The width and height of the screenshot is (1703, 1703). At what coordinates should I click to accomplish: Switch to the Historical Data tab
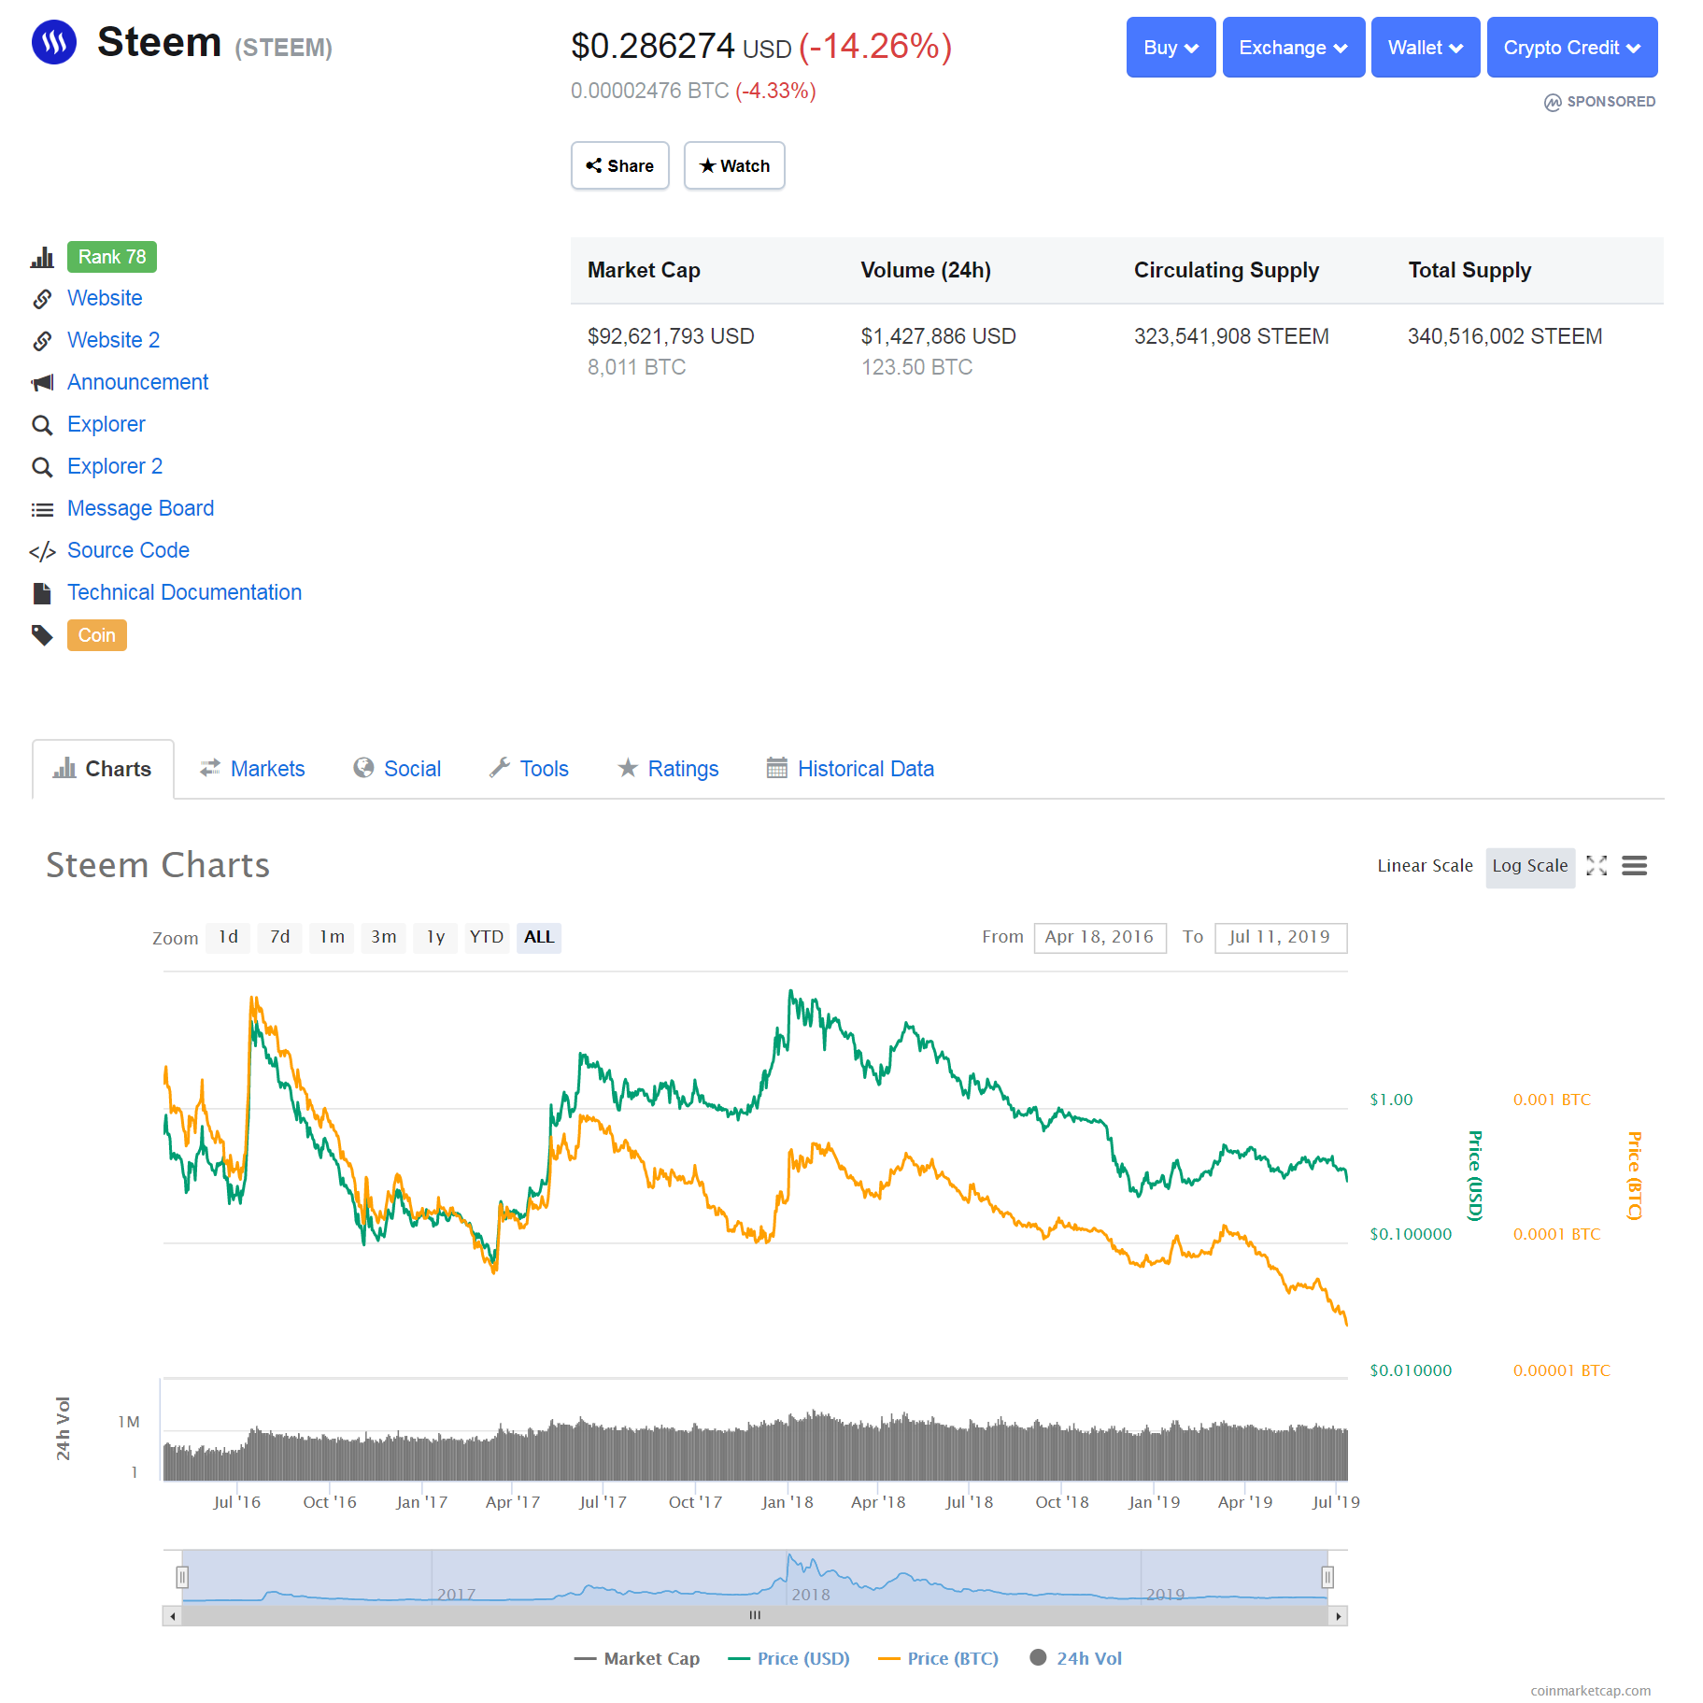point(850,769)
